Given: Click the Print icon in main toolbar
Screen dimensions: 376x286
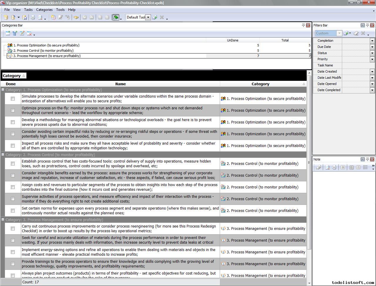Looking at the screenshot, I should [33, 18].
